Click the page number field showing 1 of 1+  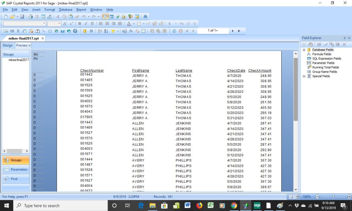[212, 30]
